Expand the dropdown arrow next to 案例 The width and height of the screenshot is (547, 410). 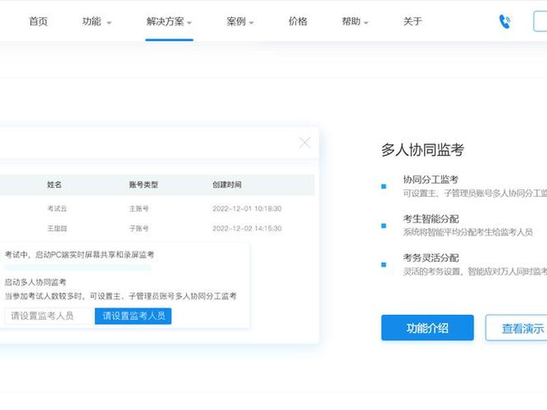click(251, 23)
